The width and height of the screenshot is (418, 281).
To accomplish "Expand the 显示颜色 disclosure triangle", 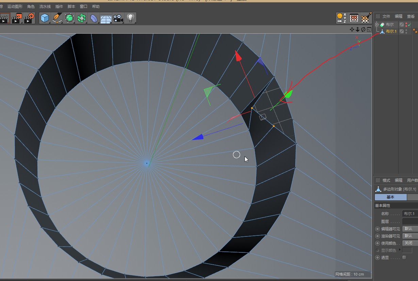I will 400,250.
